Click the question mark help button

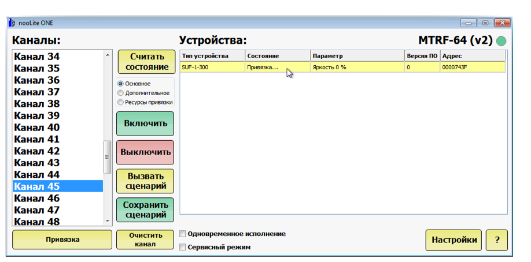[x=497, y=240]
